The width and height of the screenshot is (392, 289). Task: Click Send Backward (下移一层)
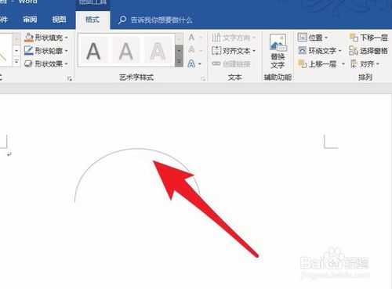point(368,38)
